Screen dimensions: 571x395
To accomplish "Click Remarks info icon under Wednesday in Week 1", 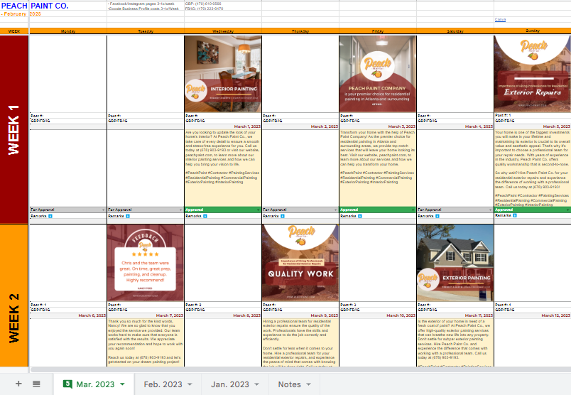I will tap(205, 216).
